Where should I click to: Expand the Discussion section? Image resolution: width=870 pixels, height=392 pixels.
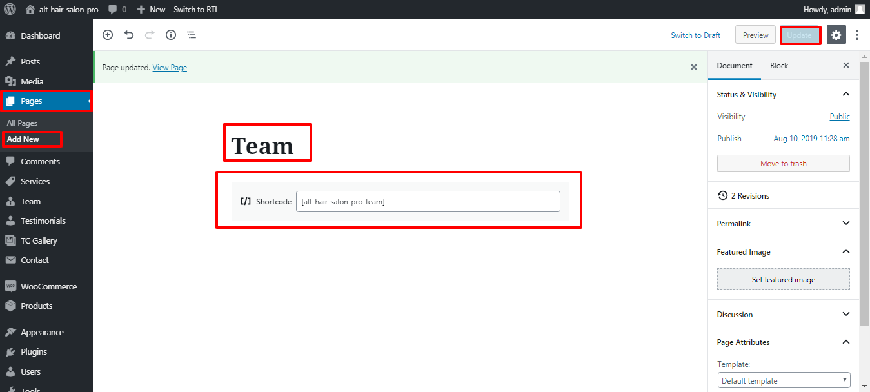(x=784, y=314)
